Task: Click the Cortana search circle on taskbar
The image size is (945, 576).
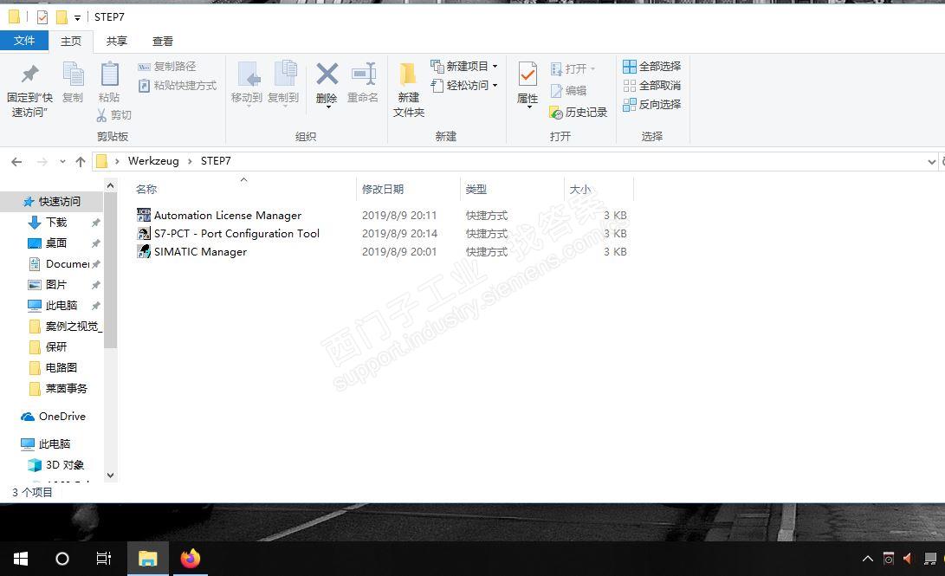Action: pyautogui.click(x=62, y=560)
